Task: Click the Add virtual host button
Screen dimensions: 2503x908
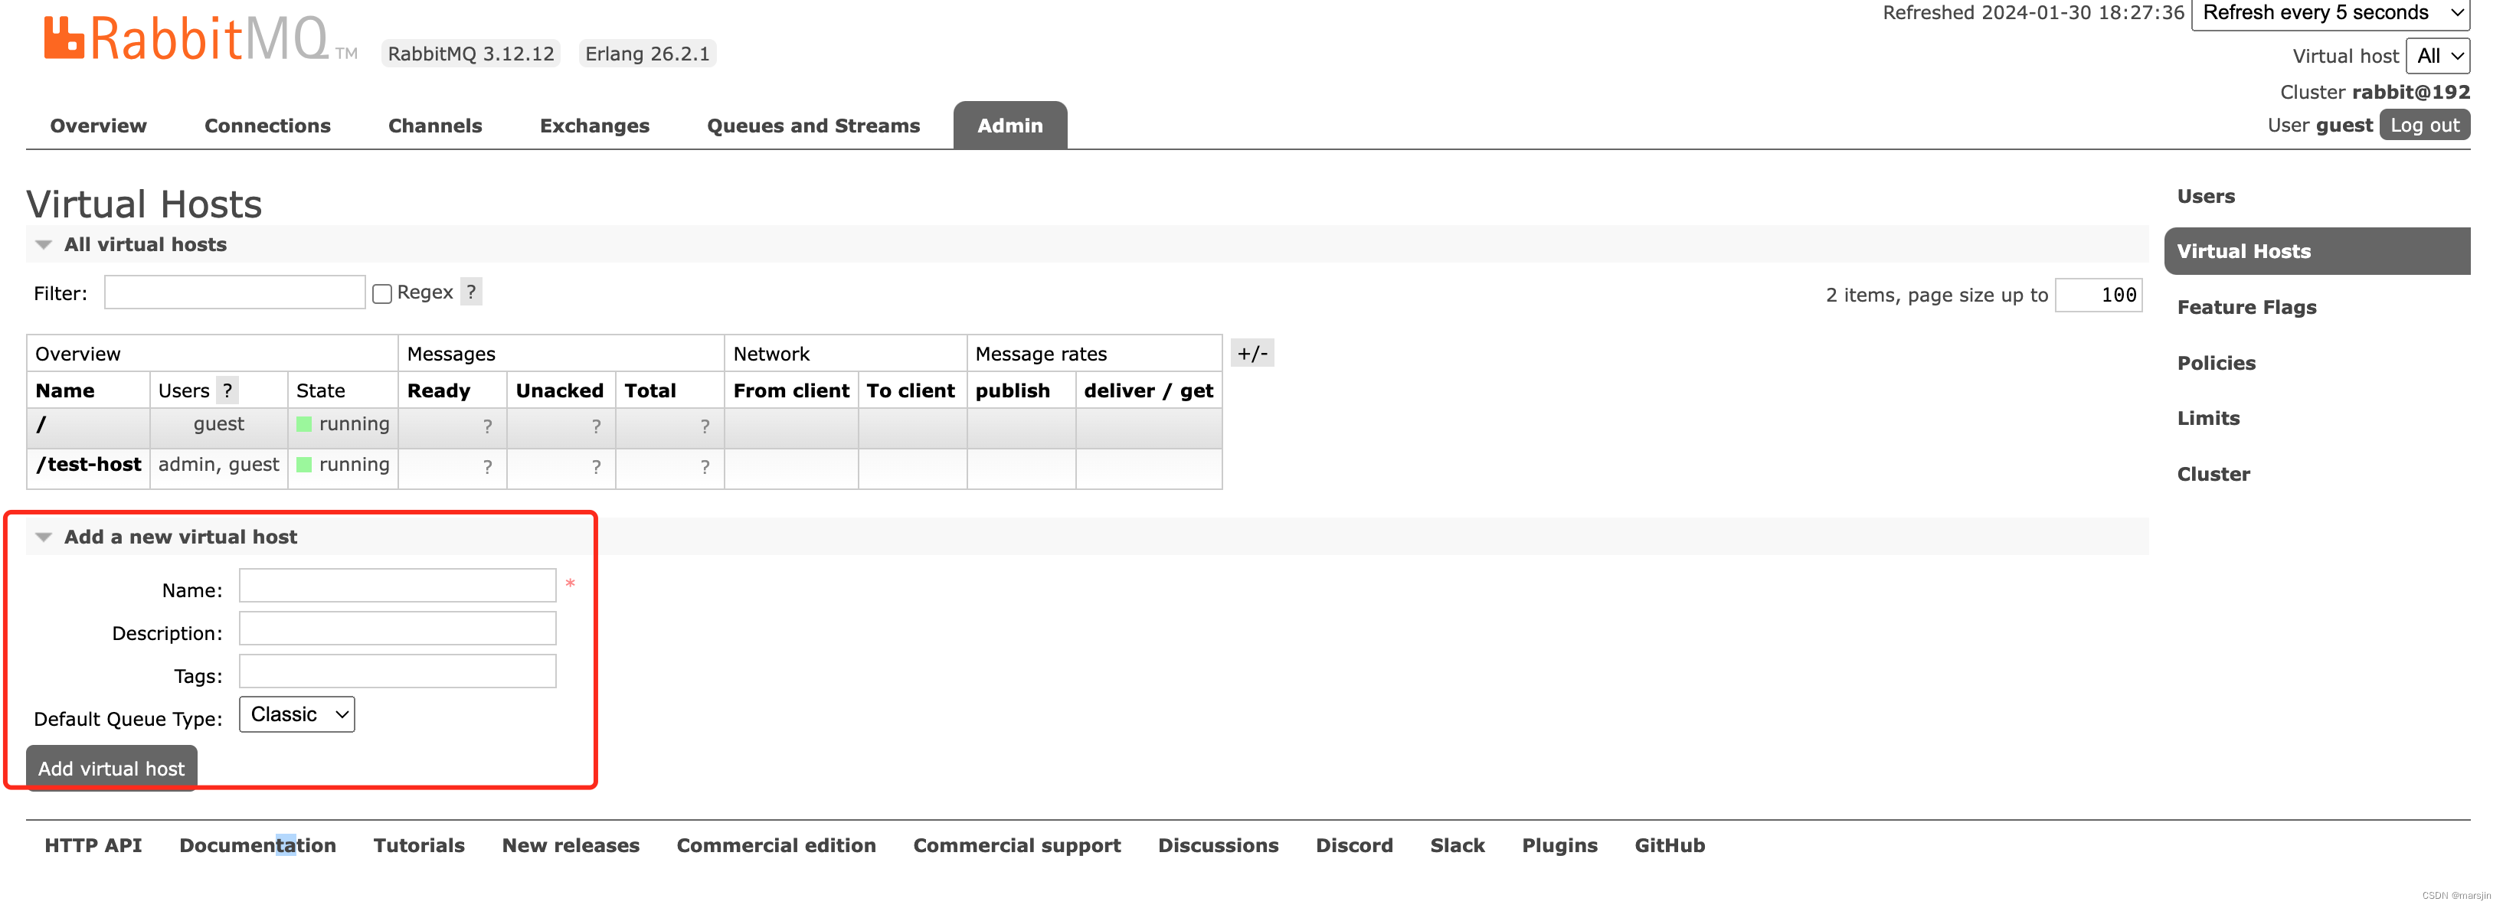Action: click(x=111, y=767)
